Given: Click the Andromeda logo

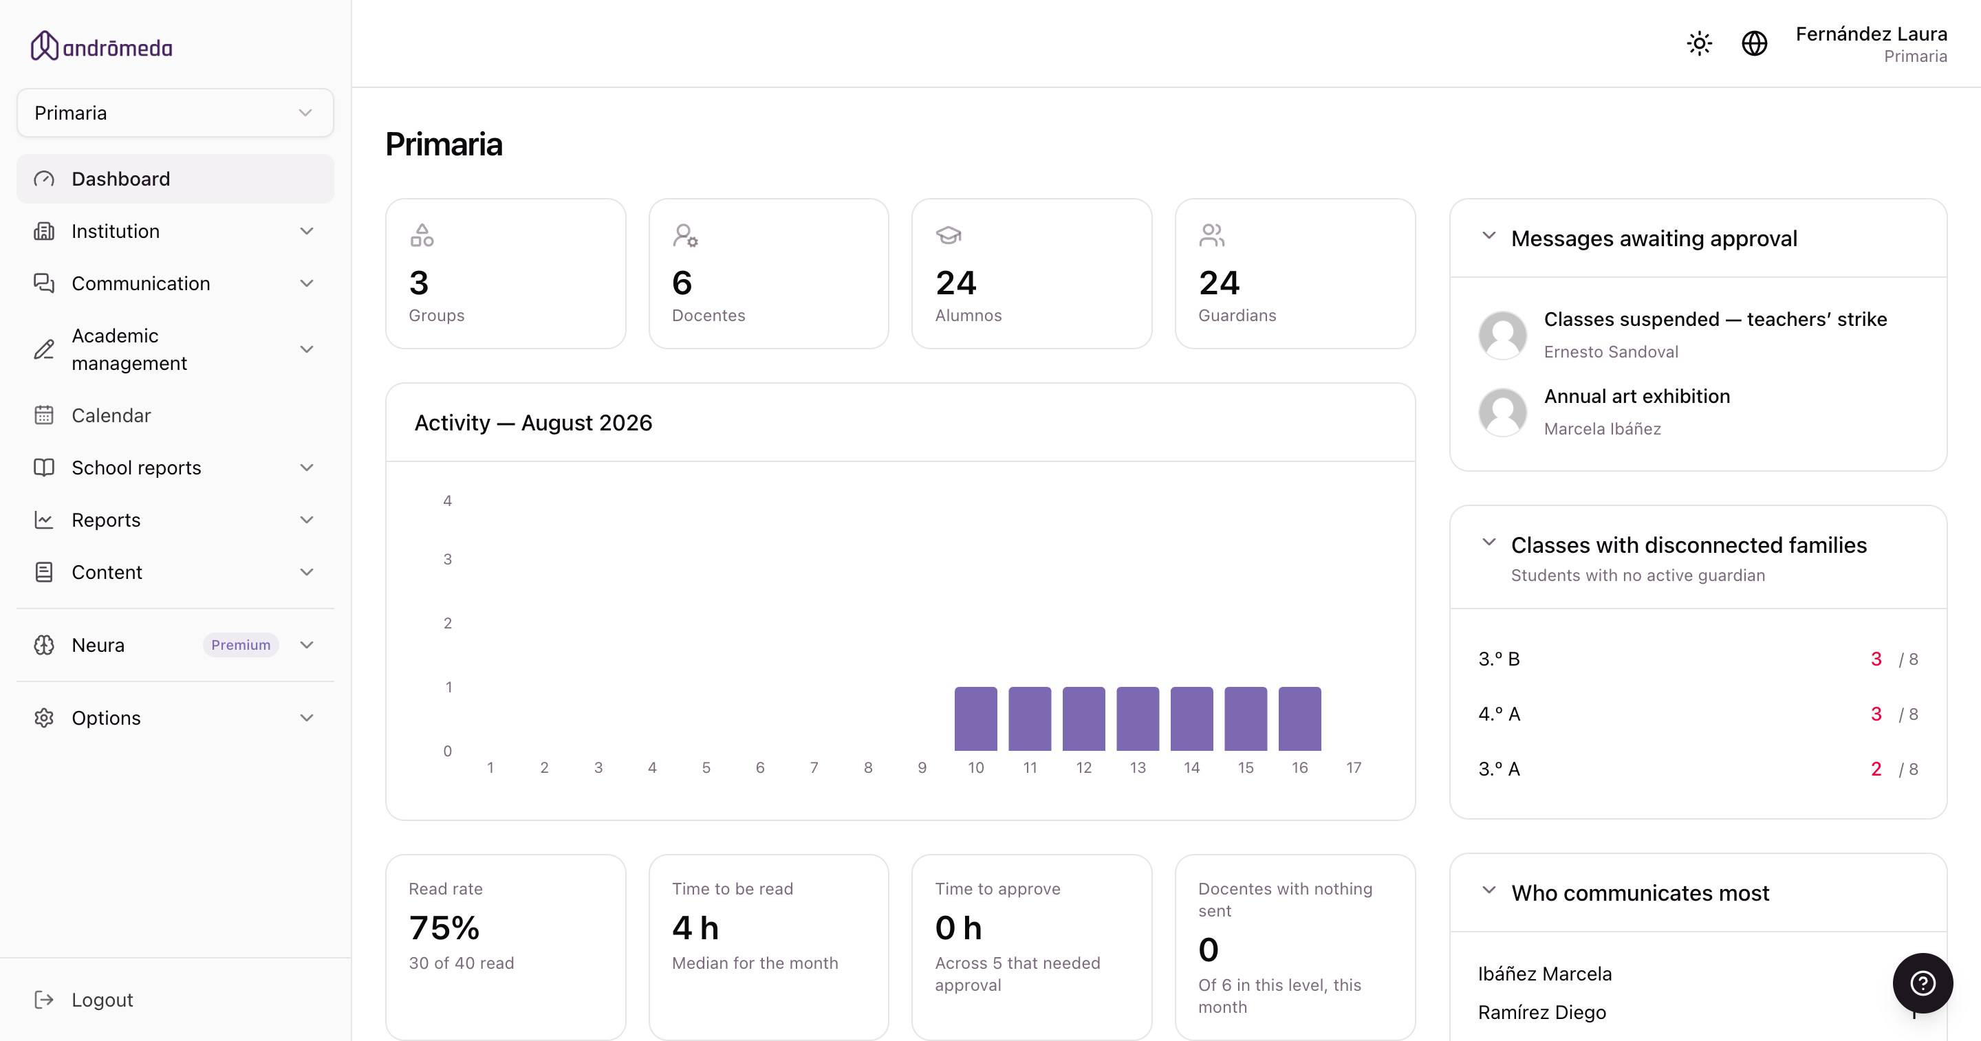Looking at the screenshot, I should (102, 46).
